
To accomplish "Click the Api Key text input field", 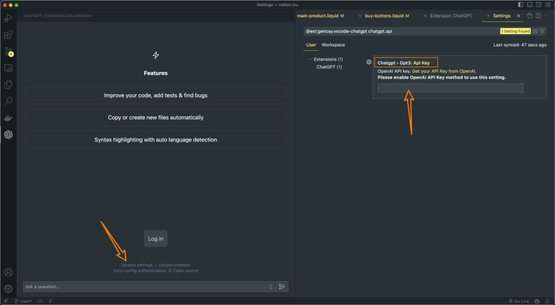I will click(450, 88).
